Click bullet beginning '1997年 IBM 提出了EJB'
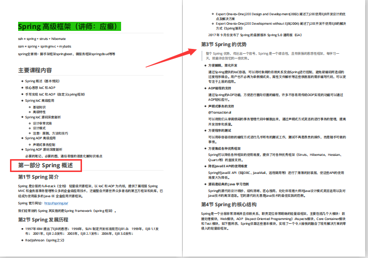368x258 pixels. [92, 231]
